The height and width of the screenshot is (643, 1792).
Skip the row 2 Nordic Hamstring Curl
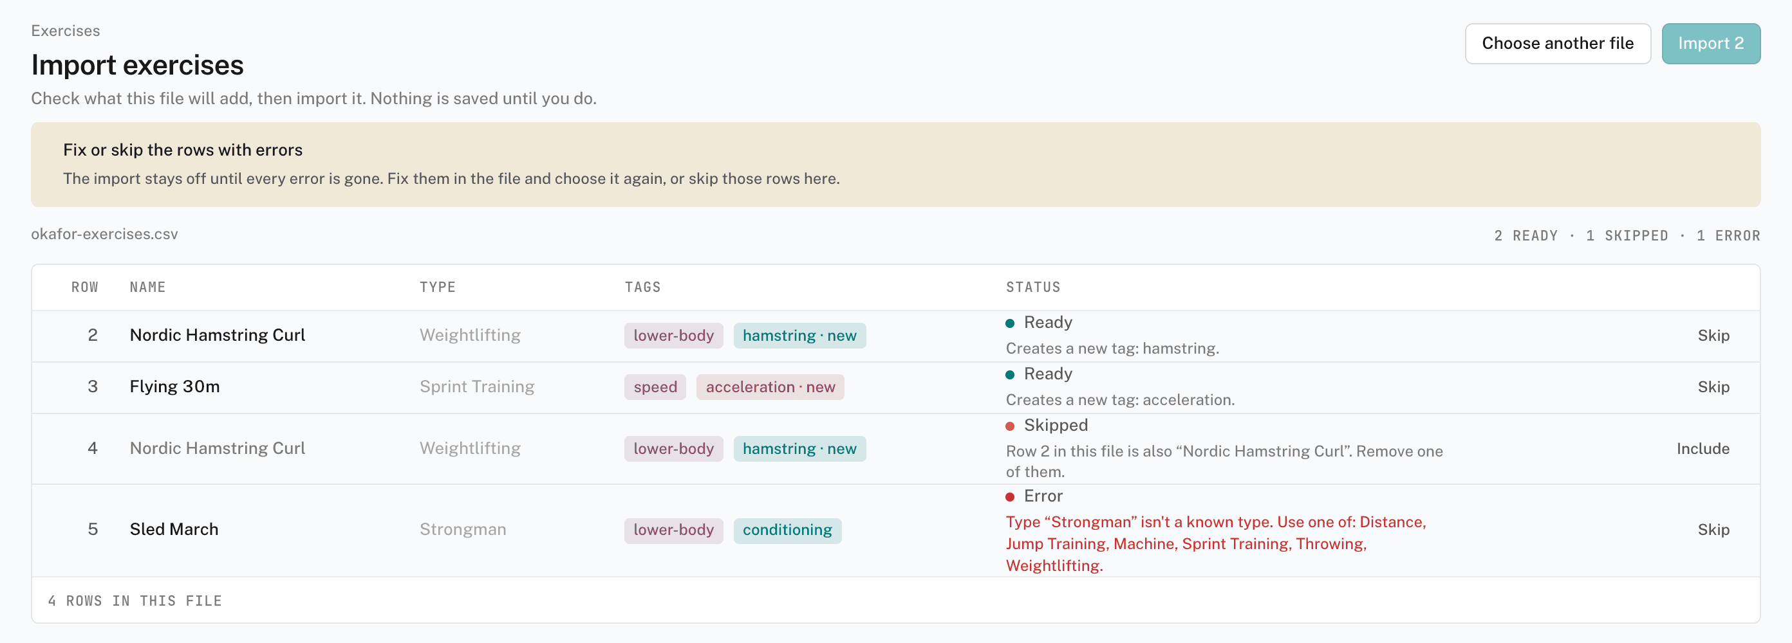point(1713,336)
